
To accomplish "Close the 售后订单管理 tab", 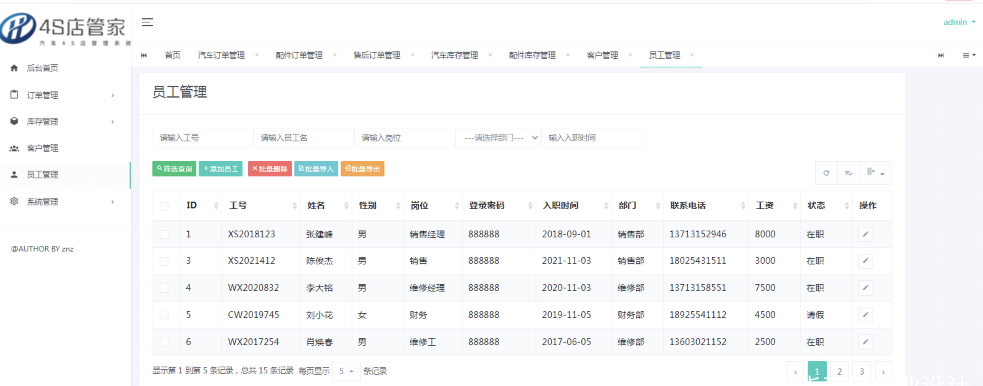I will (413, 55).
